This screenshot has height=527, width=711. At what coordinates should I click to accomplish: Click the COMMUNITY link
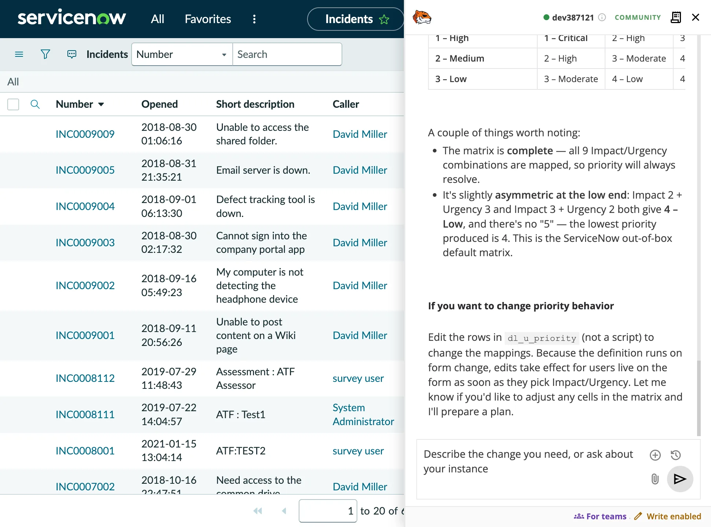point(638,17)
